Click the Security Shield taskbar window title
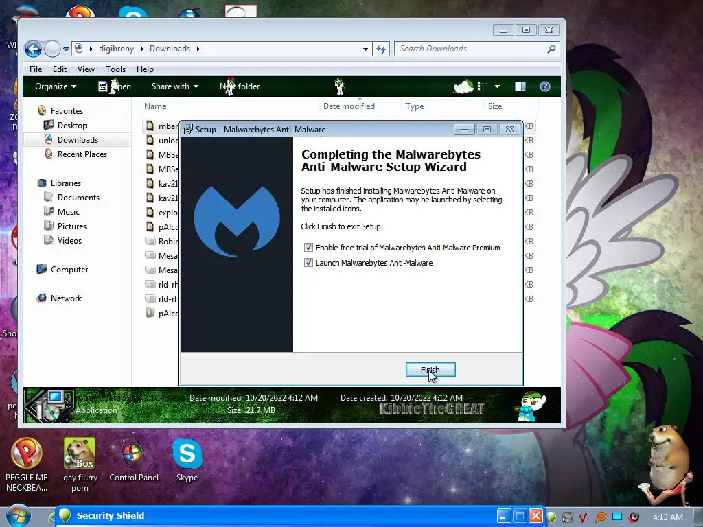 111,515
